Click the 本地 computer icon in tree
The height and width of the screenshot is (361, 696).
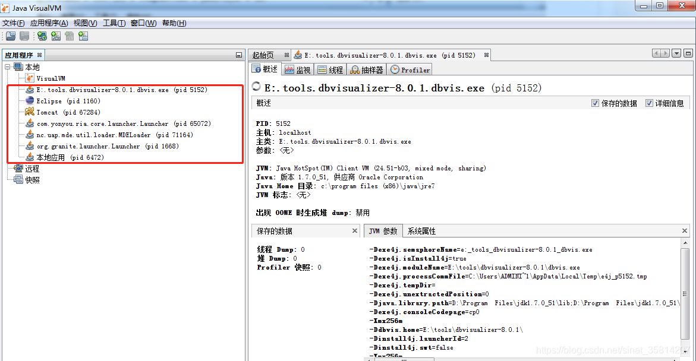coord(18,66)
